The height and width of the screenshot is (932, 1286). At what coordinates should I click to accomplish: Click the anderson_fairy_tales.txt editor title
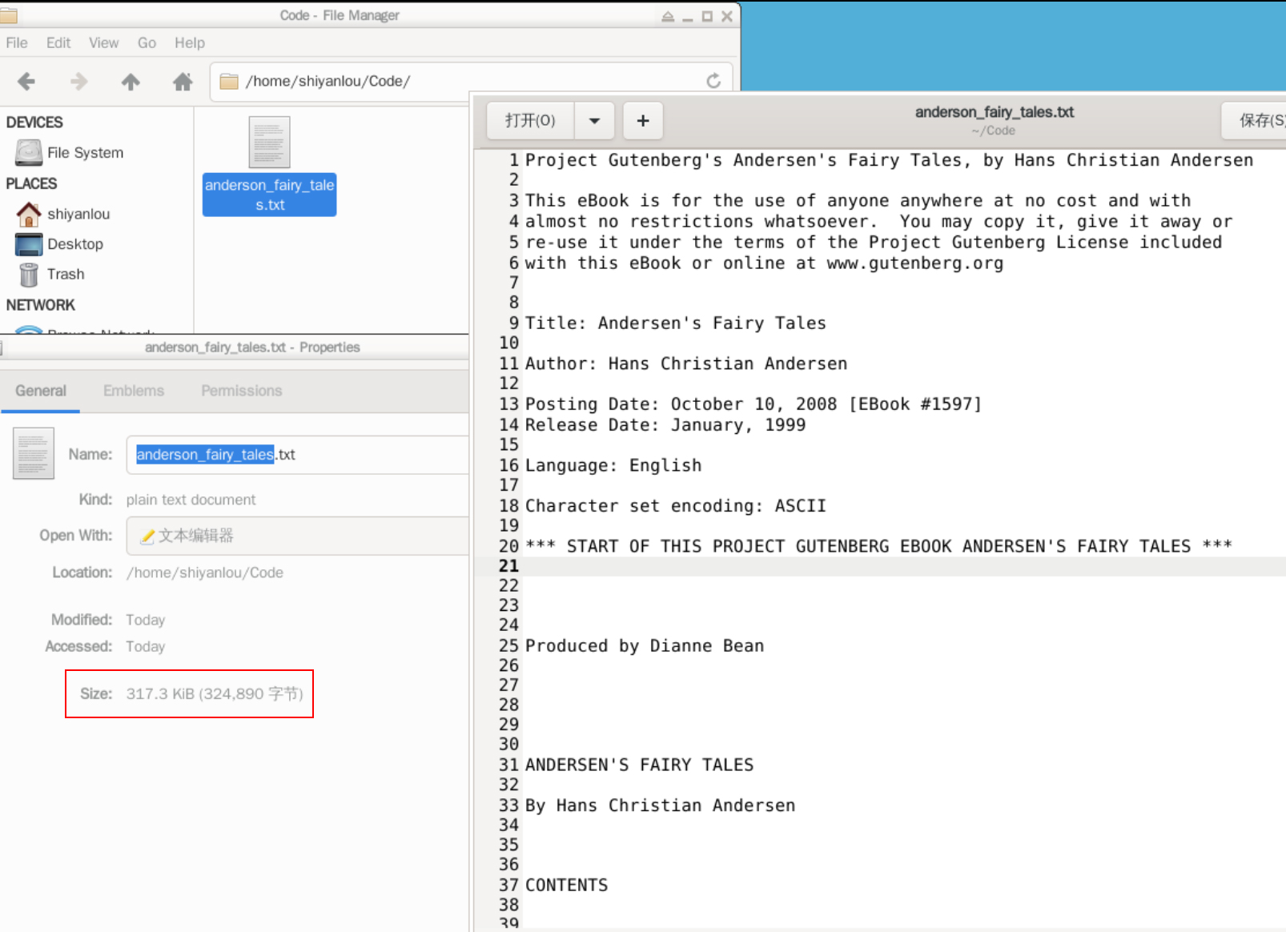tap(995, 112)
